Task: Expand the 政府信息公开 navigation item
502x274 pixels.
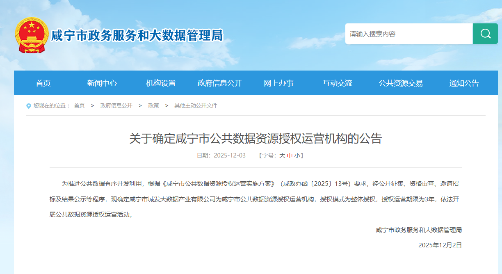Action: (x=219, y=83)
